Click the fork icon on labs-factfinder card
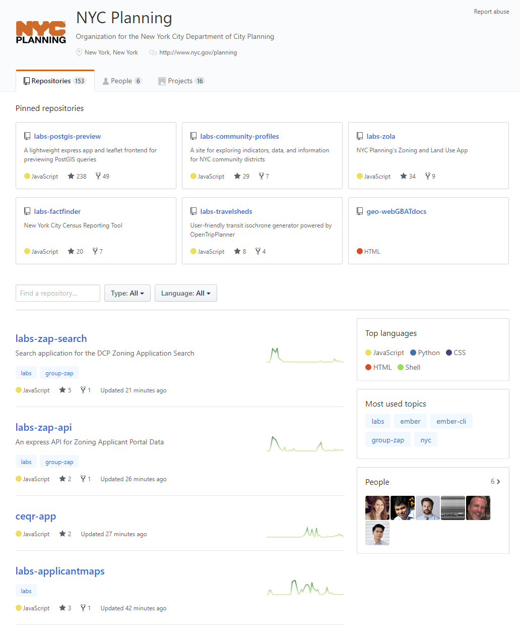 point(95,251)
